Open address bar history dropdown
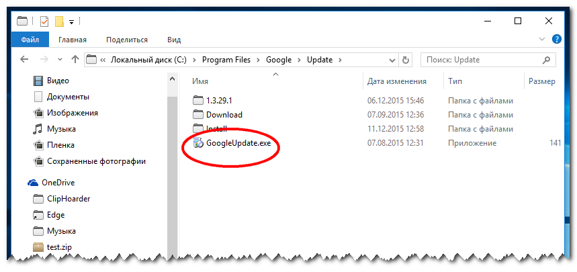577x272 pixels. [x=392, y=60]
